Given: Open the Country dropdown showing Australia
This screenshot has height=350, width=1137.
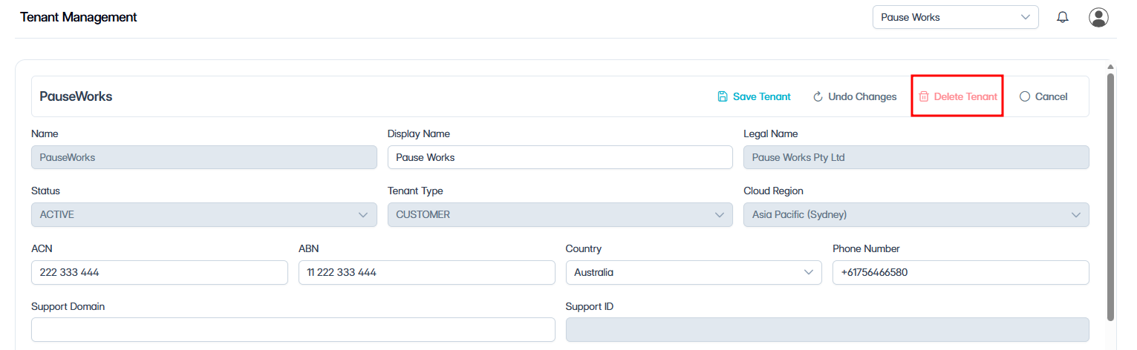Looking at the screenshot, I should tap(694, 272).
